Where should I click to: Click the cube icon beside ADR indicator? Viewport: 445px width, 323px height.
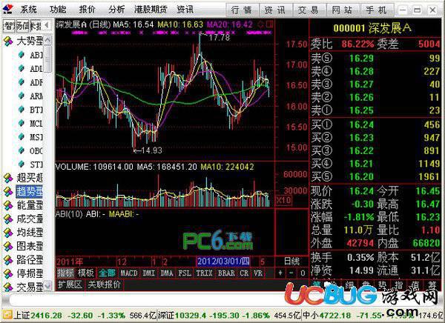(22, 82)
